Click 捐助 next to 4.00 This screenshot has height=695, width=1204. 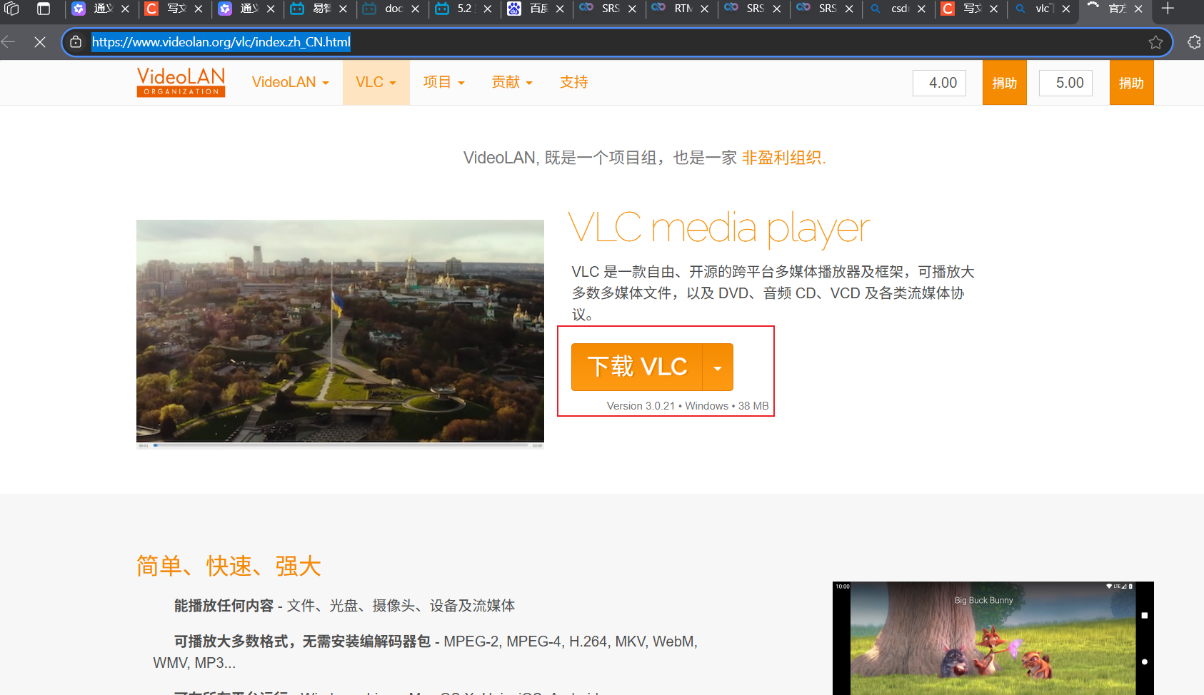click(x=1004, y=83)
